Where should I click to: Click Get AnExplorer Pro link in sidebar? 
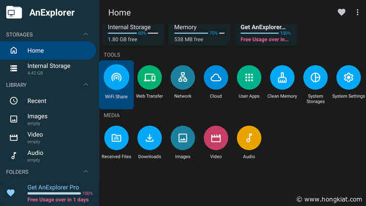pyautogui.click(x=53, y=187)
